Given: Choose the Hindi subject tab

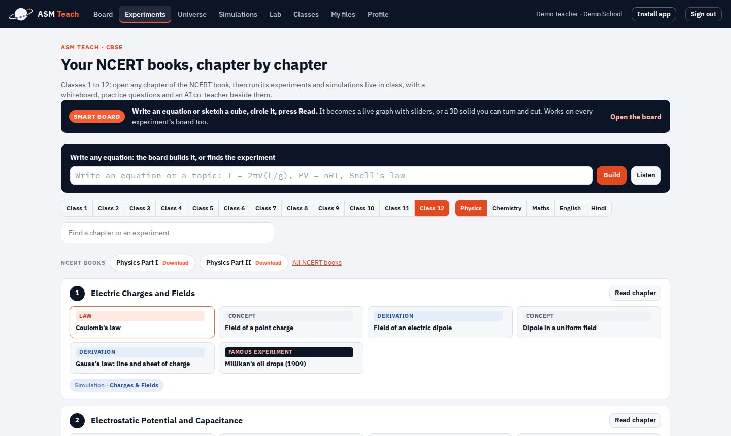Looking at the screenshot, I should click(599, 208).
